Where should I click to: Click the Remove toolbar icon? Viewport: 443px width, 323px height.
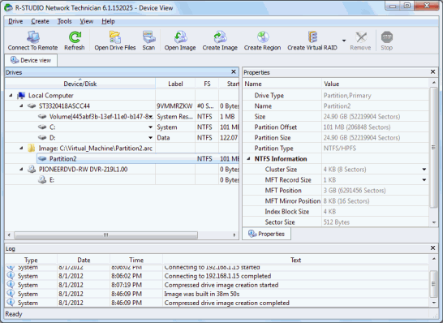tap(361, 37)
